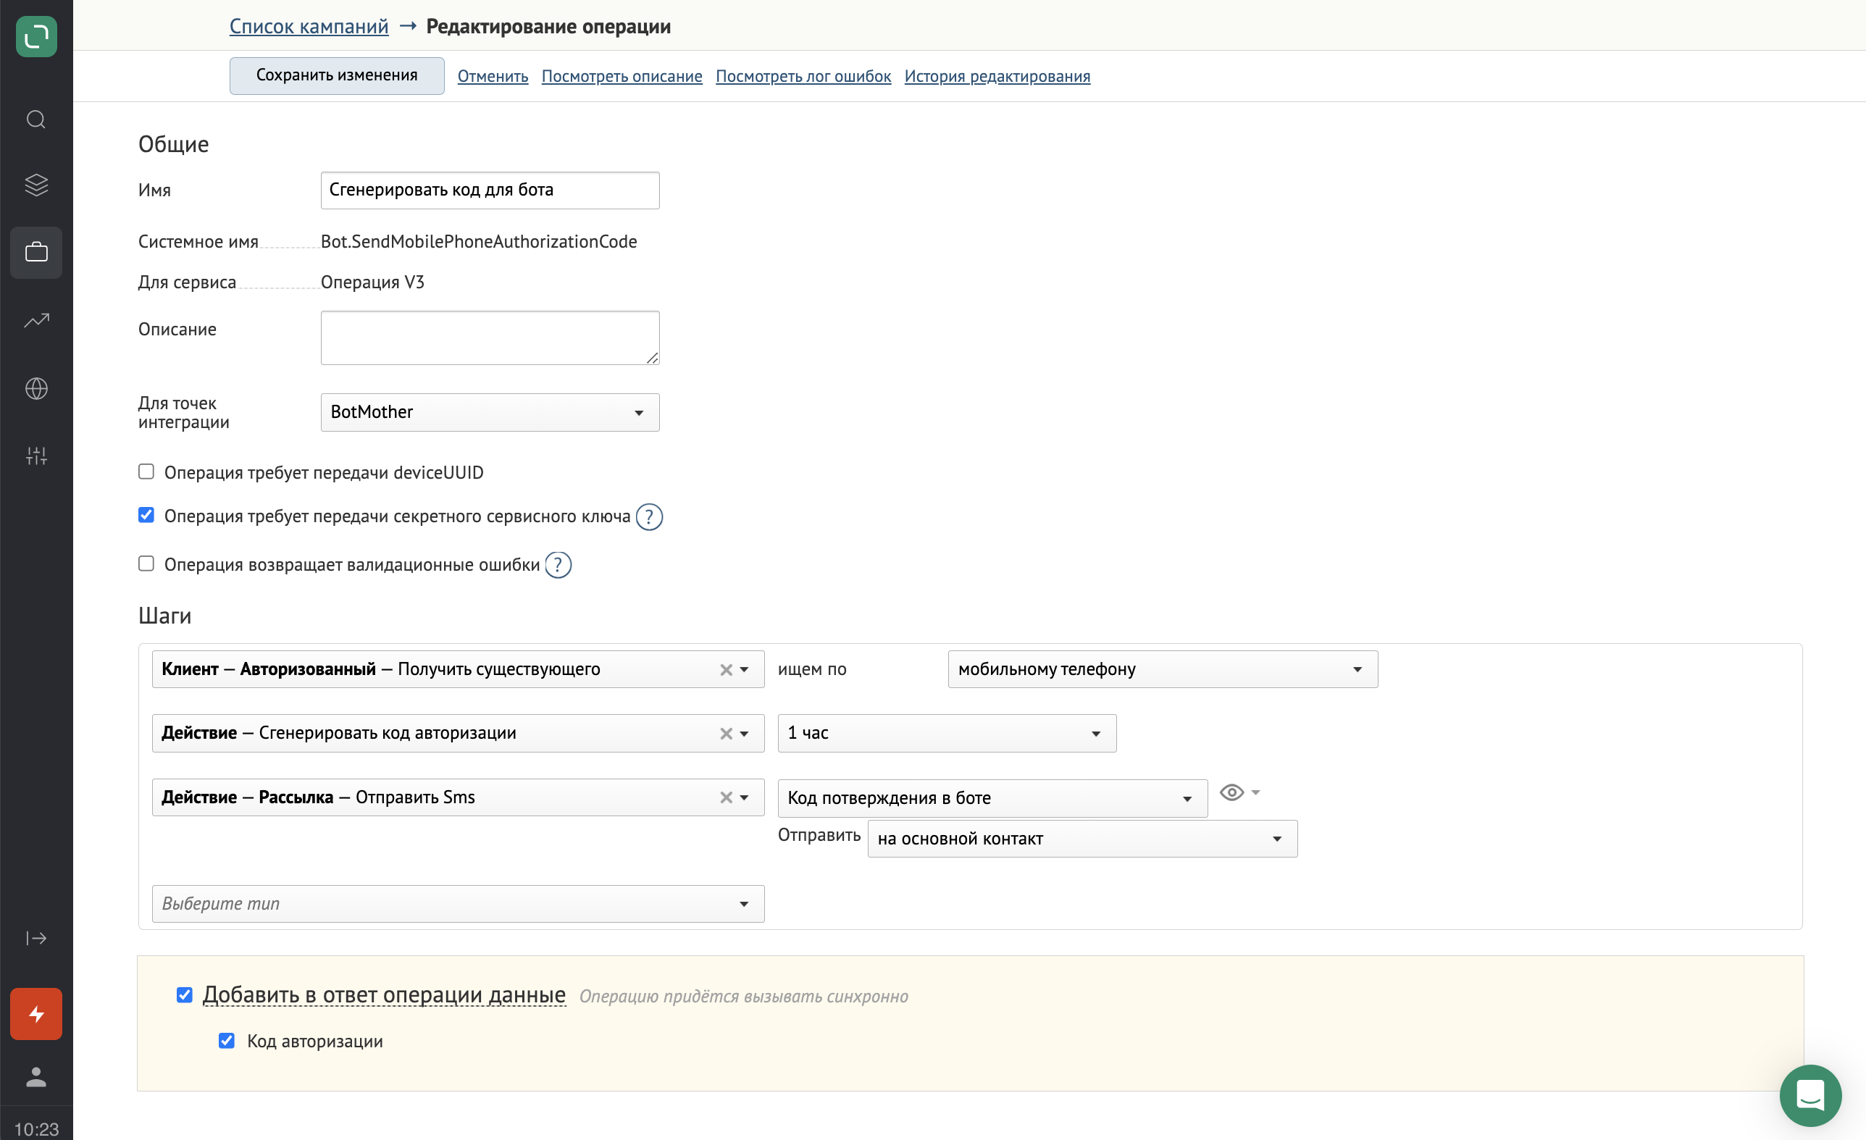The image size is (1866, 1140).
Task: Click help icon next to validation errors option
Action: click(x=558, y=566)
